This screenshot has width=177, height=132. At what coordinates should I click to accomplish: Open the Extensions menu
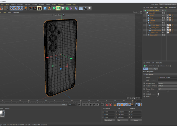click(61, 4)
